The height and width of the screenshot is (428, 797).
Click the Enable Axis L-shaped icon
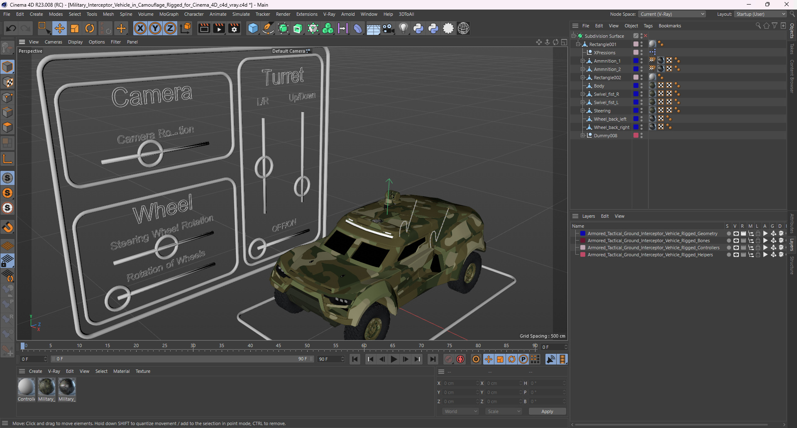point(7,159)
